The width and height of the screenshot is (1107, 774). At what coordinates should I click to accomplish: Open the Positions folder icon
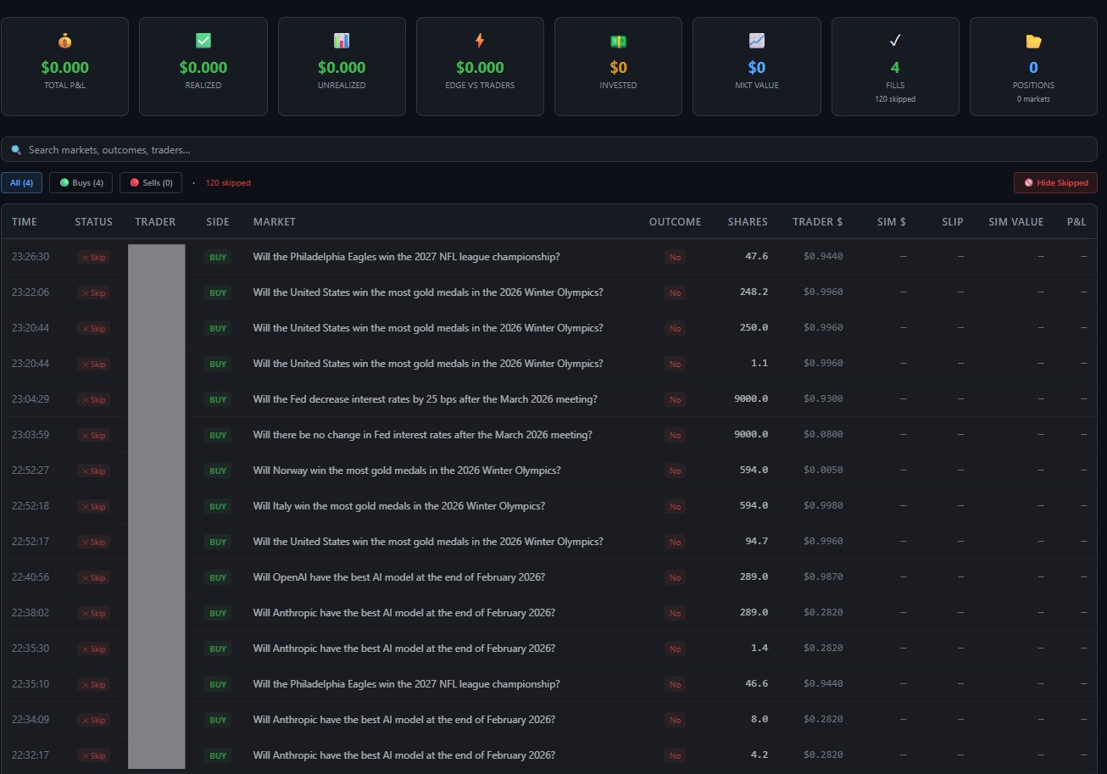coord(1033,40)
